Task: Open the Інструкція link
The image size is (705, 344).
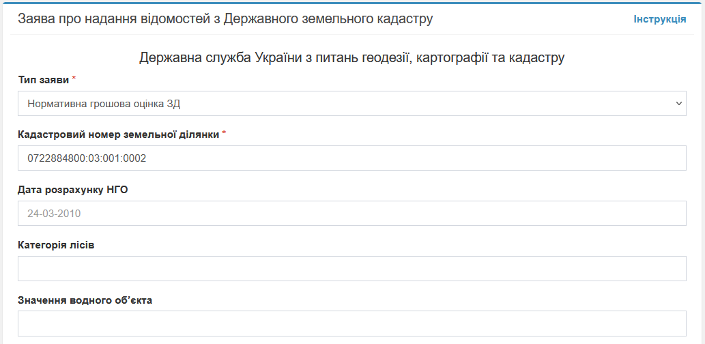Action: pos(659,19)
